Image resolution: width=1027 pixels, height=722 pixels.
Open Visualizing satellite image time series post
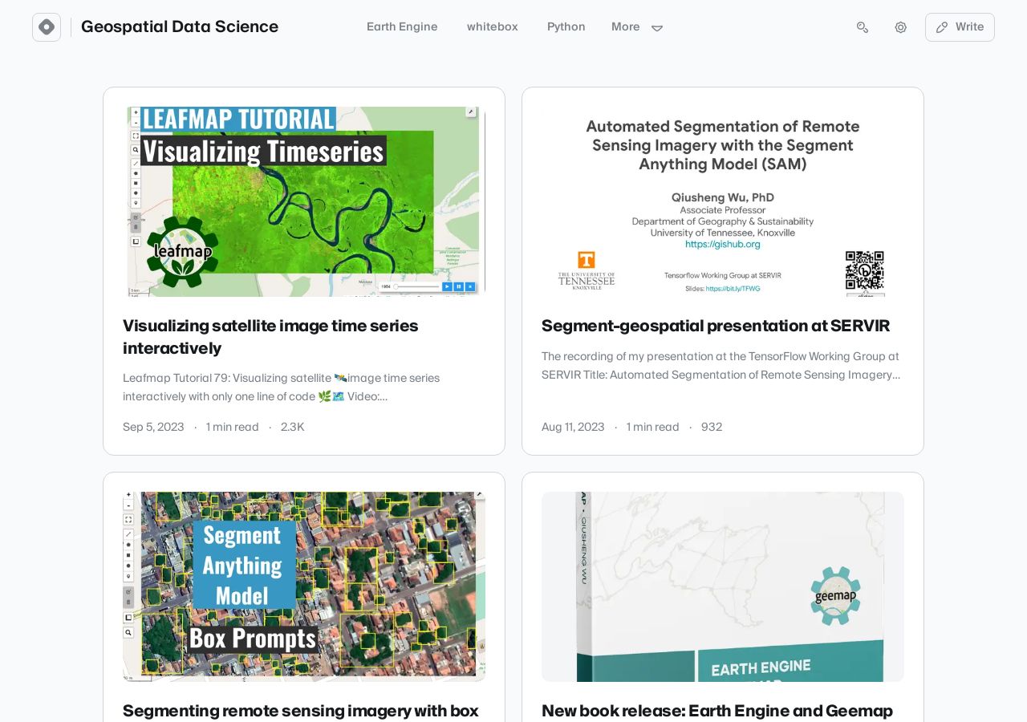point(270,337)
